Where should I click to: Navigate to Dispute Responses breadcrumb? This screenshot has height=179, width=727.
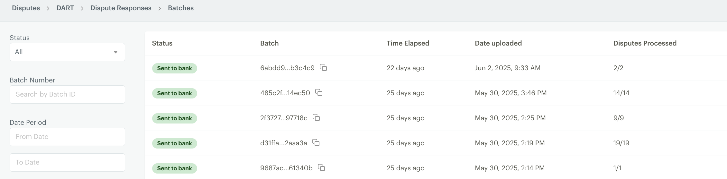point(121,8)
